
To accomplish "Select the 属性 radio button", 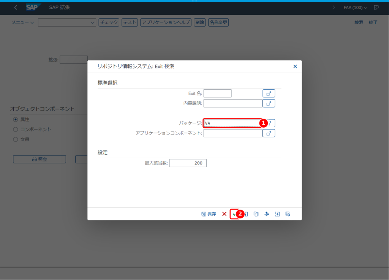I will pyautogui.click(x=16, y=120).
